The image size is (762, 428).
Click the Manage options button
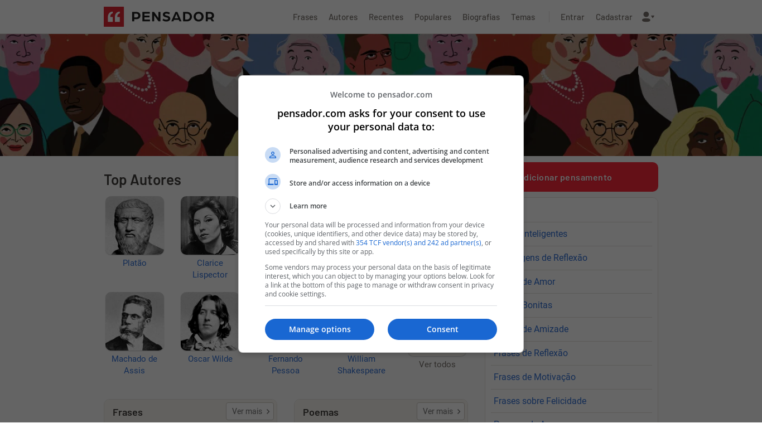tap(320, 329)
